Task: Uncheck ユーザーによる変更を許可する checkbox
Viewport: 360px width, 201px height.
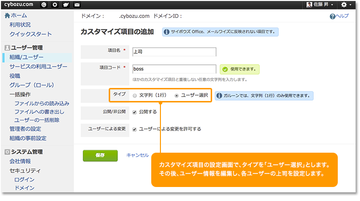Action: 134,129
